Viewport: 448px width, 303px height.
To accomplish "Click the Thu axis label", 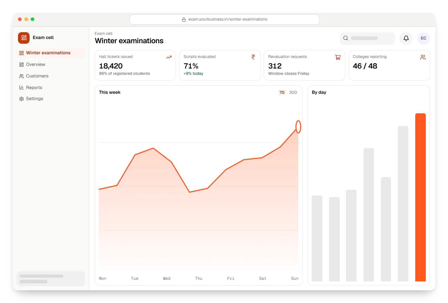I will click(x=199, y=278).
